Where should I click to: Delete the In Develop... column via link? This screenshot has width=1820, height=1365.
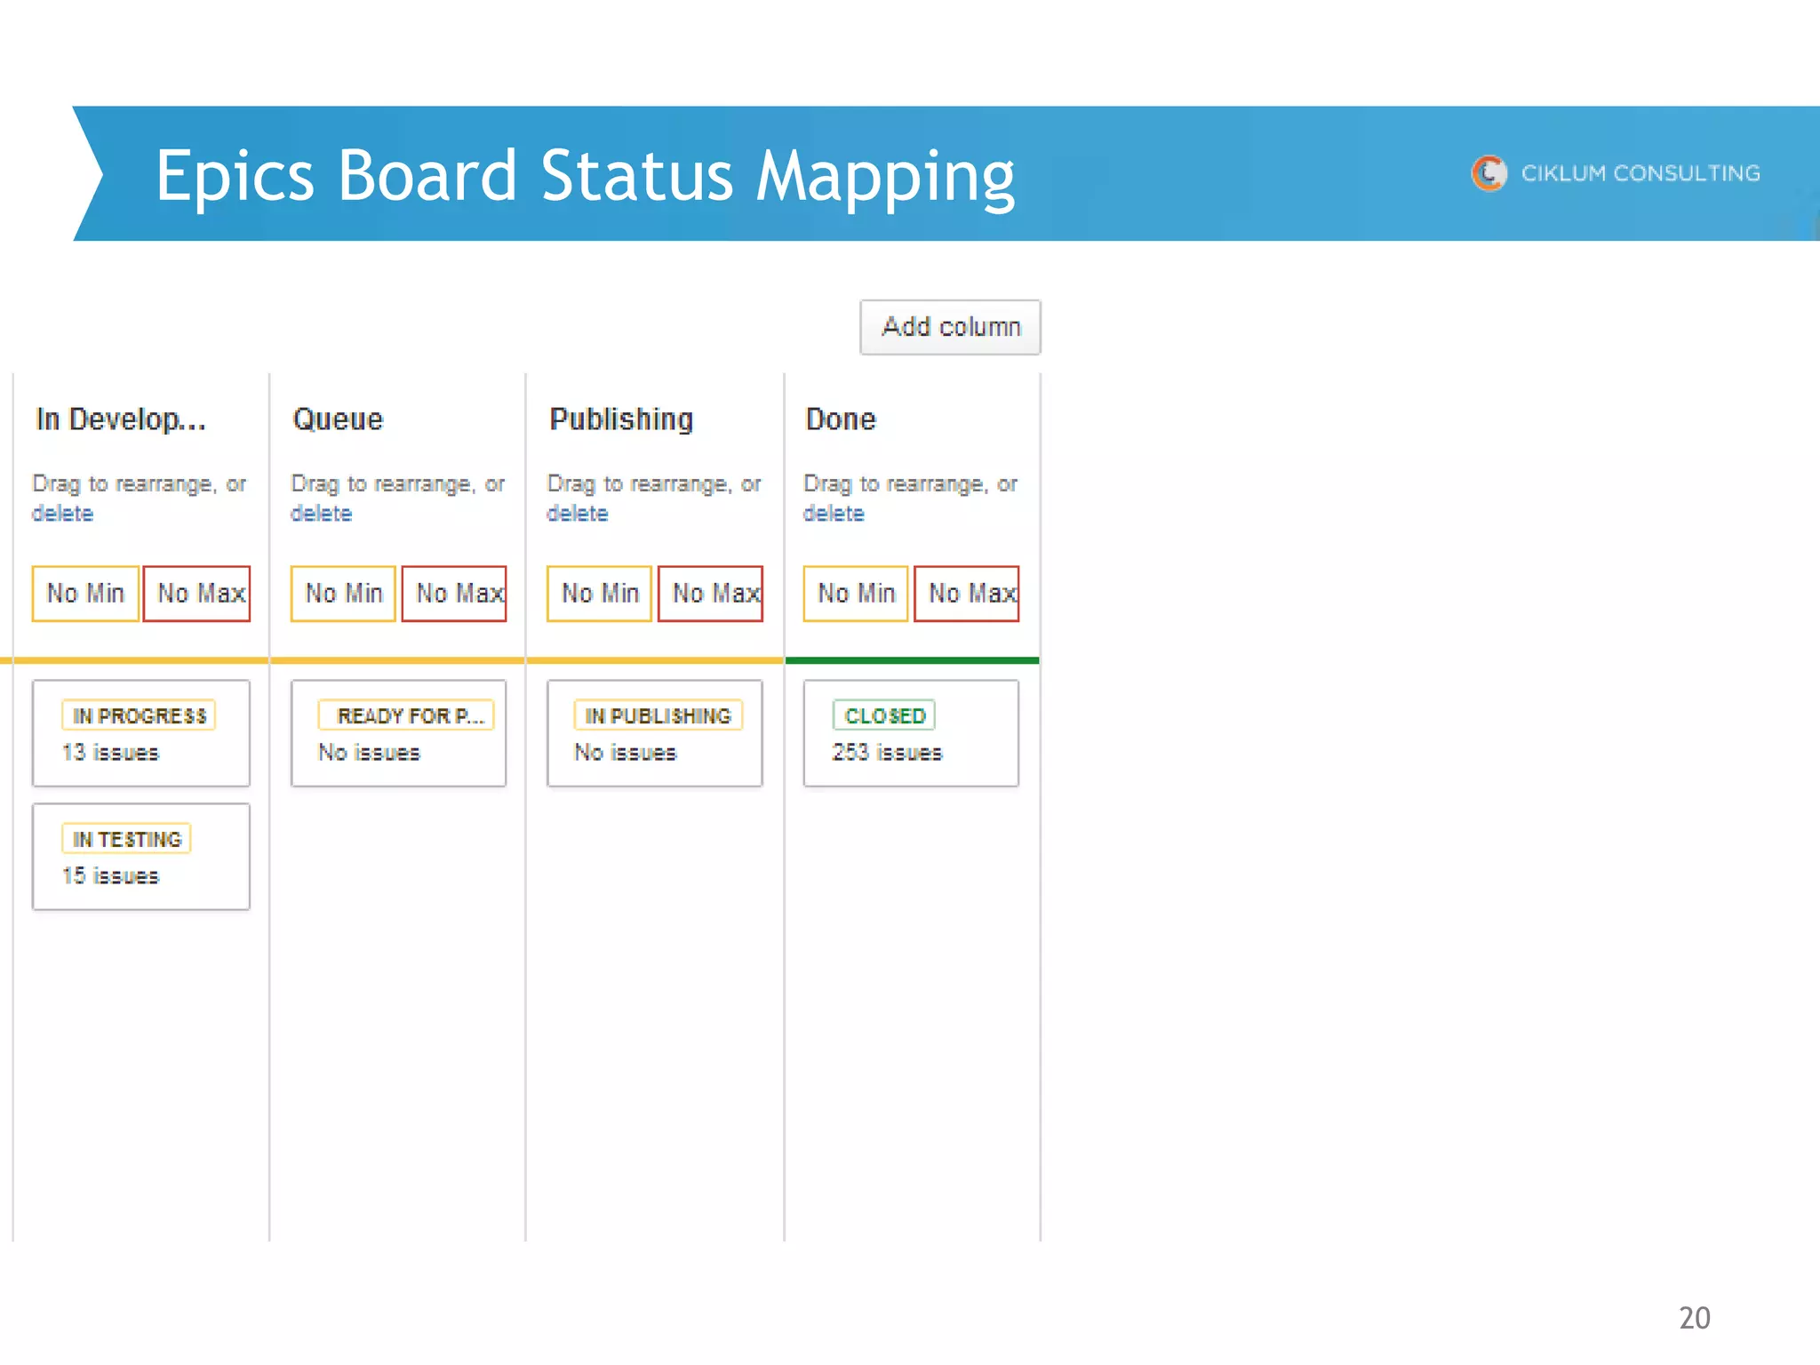tap(62, 514)
